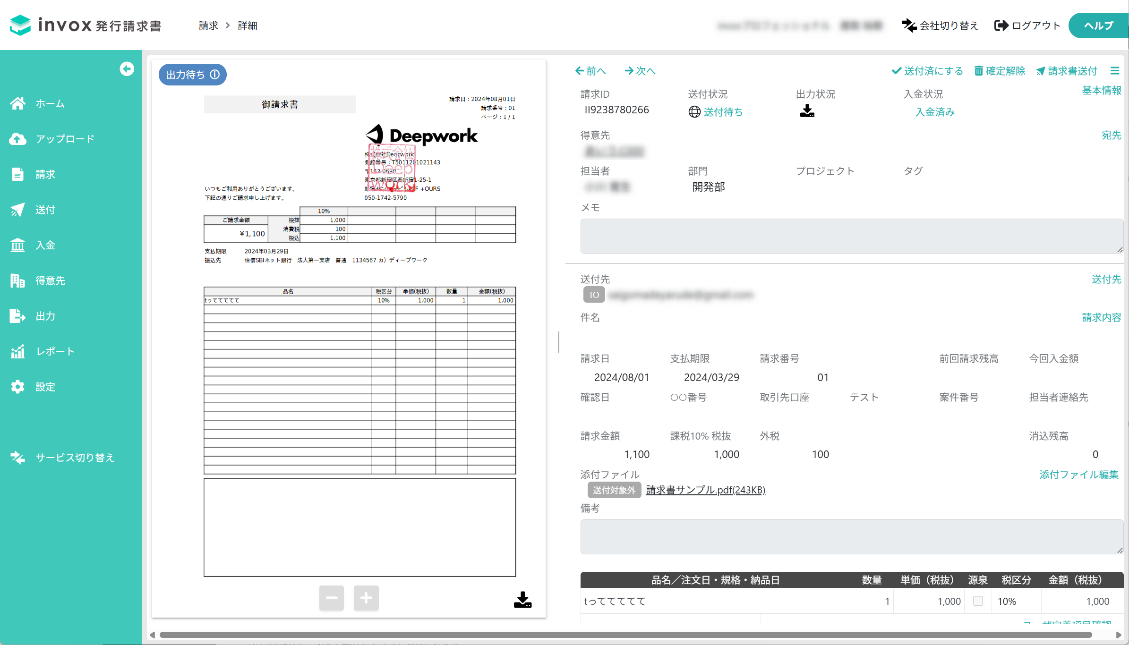Click the 請求書送付 action link
Screen dimensions: 1129x645
[1067, 71]
